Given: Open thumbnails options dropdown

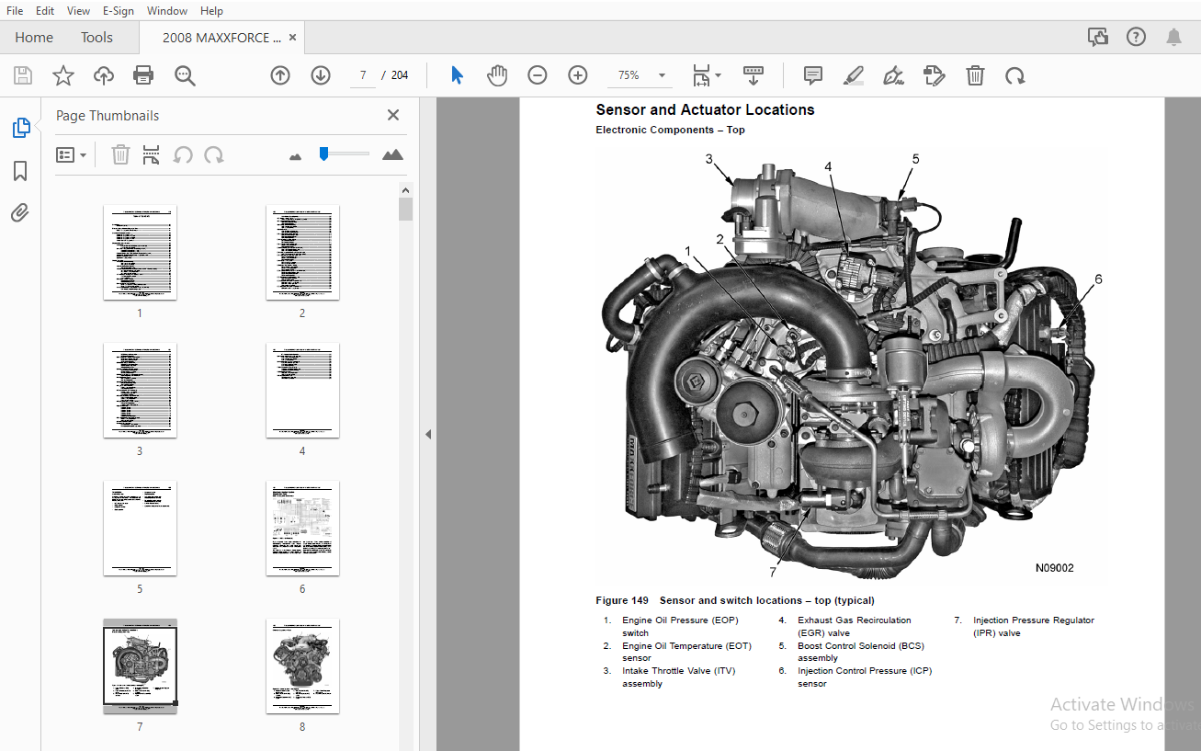Looking at the screenshot, I should click(71, 155).
